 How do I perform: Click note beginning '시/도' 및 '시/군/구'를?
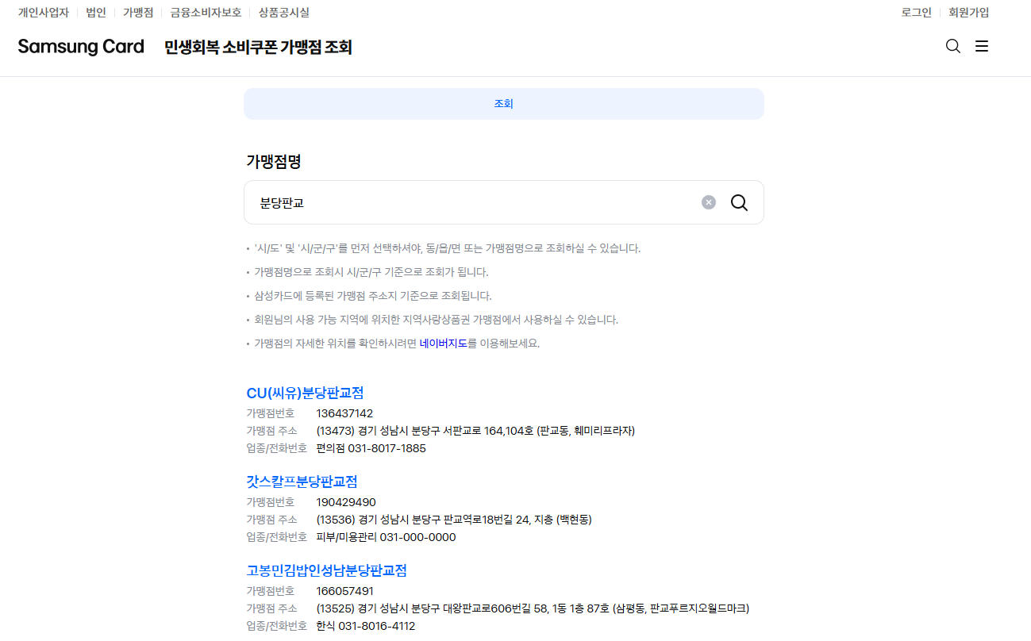tap(447, 248)
